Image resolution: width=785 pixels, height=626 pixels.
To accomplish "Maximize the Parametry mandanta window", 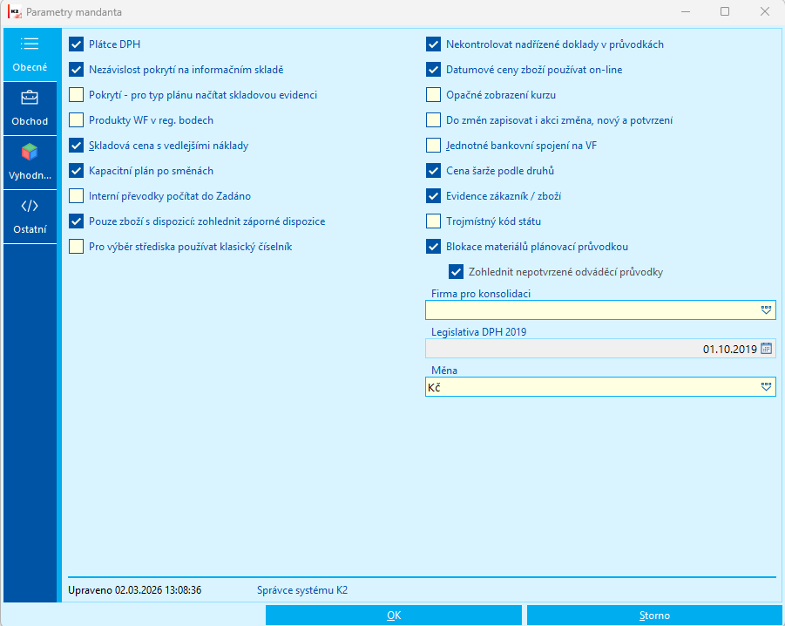I will [x=724, y=11].
